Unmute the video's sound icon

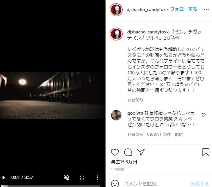point(67,178)
